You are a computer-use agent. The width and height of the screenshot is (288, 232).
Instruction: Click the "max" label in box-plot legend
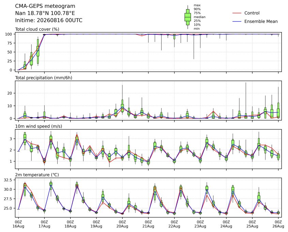pos(197,5)
